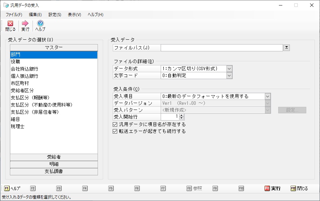Open the 文字コード dropdown
320x201 pixels.
tap(230, 75)
